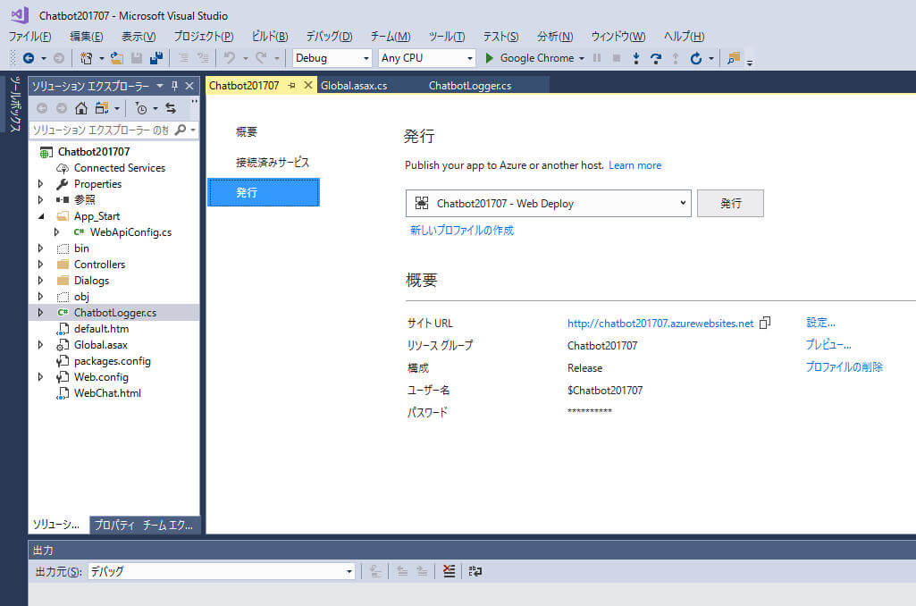This screenshot has width=916, height=606.
Task: Collapse the App_Start folder node
Action: coord(40,216)
